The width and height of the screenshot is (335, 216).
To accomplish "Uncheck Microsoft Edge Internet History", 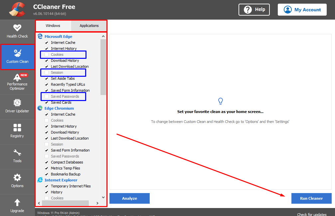I will 47,49.
